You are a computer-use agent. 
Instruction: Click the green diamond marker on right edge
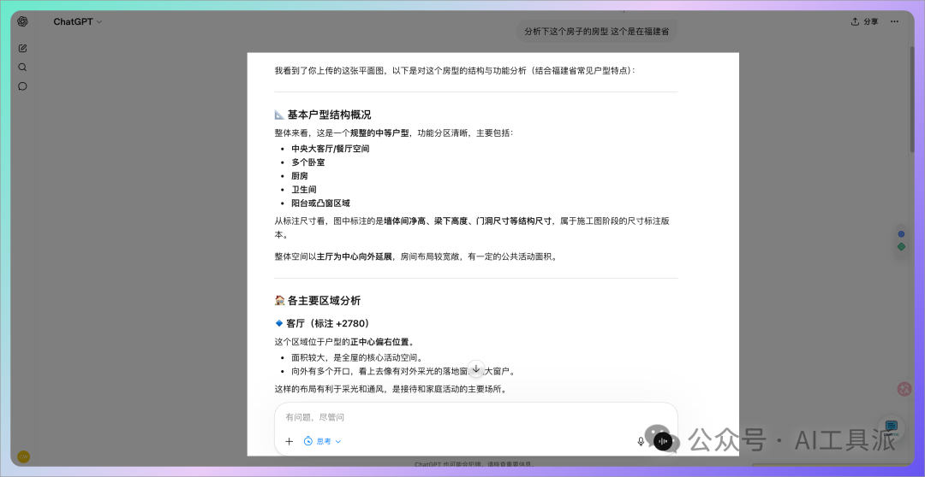coord(901,247)
